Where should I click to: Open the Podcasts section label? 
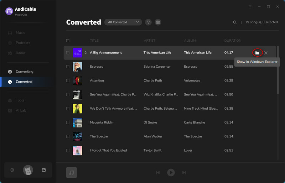(x=23, y=43)
